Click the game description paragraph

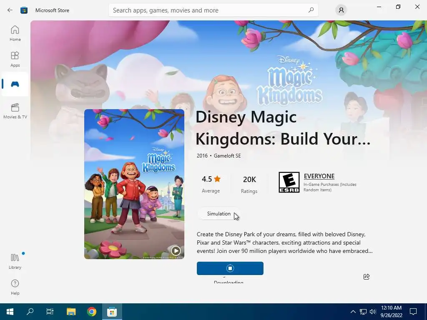(284, 242)
